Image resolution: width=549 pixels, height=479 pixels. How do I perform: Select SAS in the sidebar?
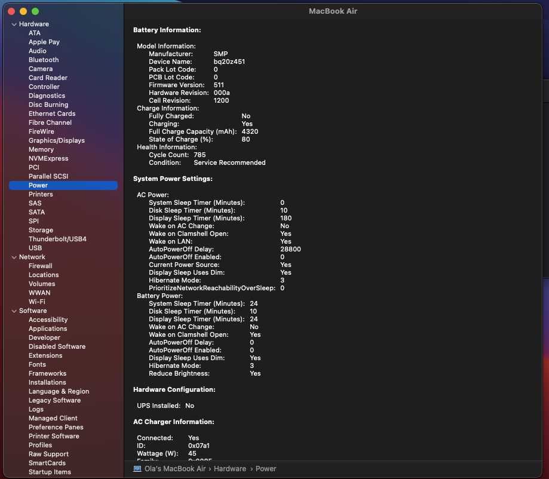coord(35,203)
